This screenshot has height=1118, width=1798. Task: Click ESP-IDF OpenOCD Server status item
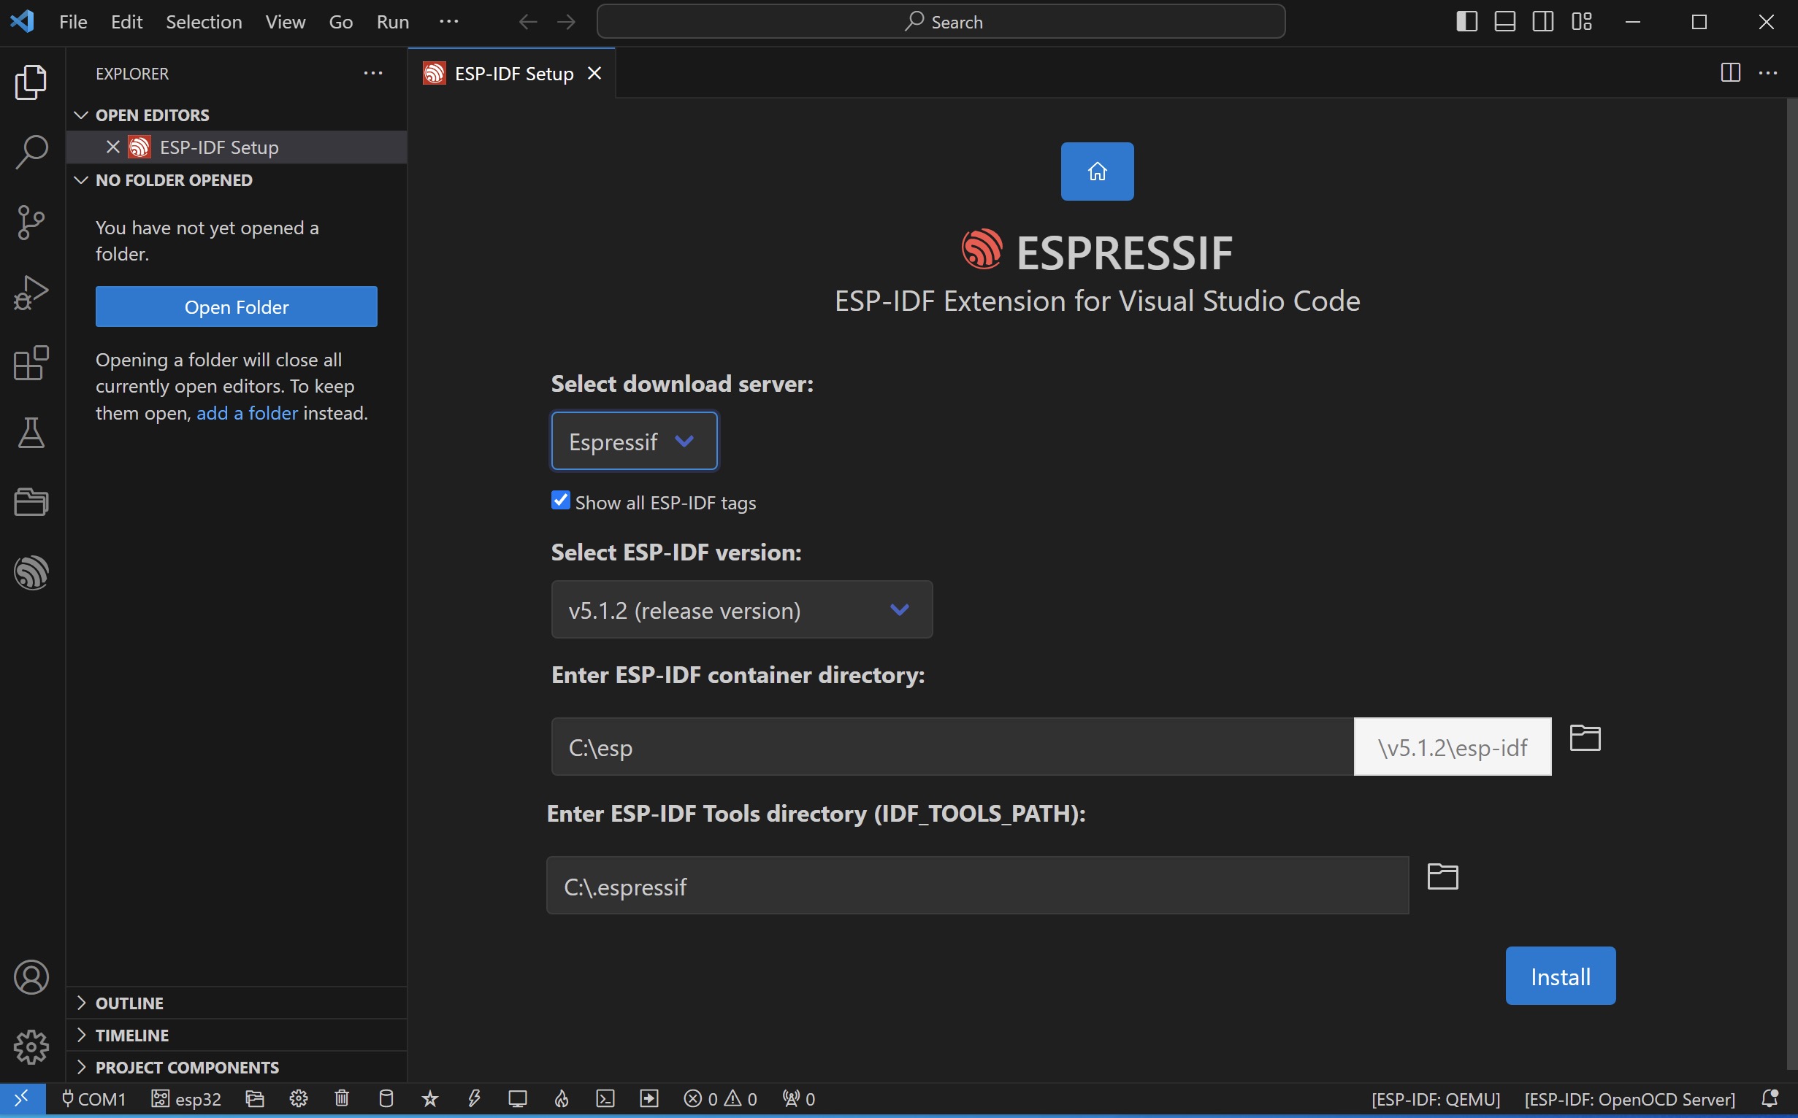pyautogui.click(x=1629, y=1099)
